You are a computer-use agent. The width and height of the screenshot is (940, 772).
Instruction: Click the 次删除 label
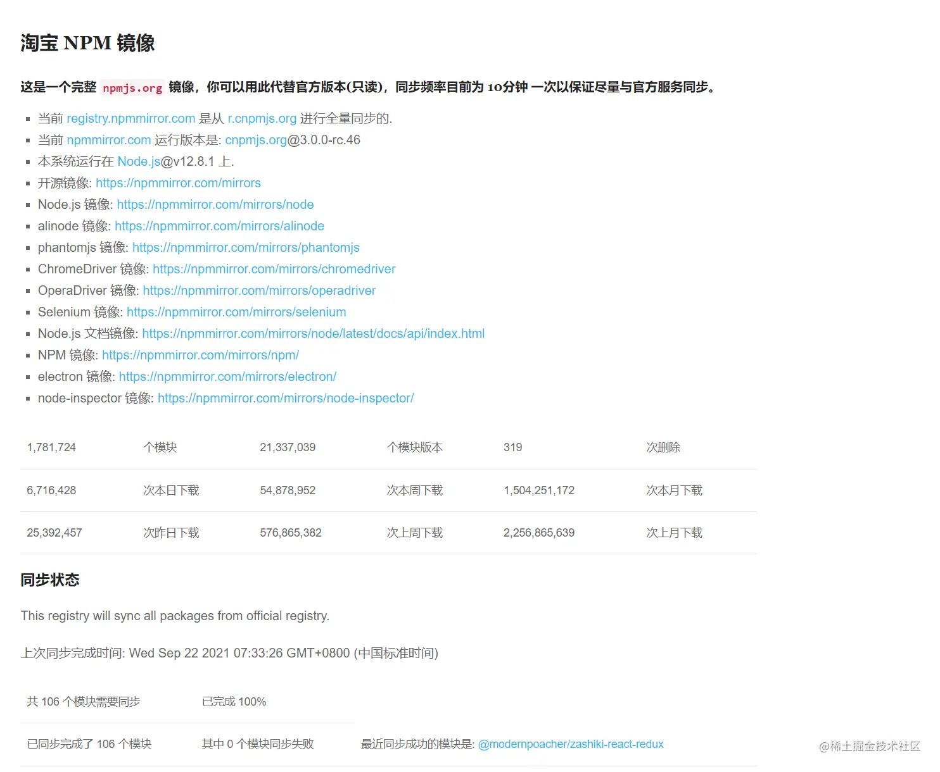[663, 447]
